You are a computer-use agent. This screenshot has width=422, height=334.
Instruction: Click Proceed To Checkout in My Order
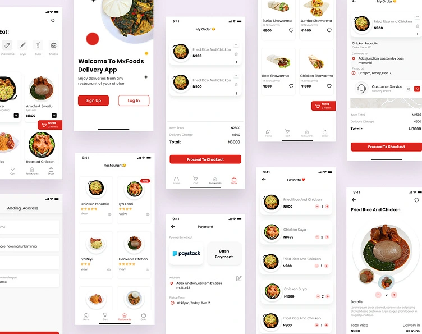coord(205,159)
